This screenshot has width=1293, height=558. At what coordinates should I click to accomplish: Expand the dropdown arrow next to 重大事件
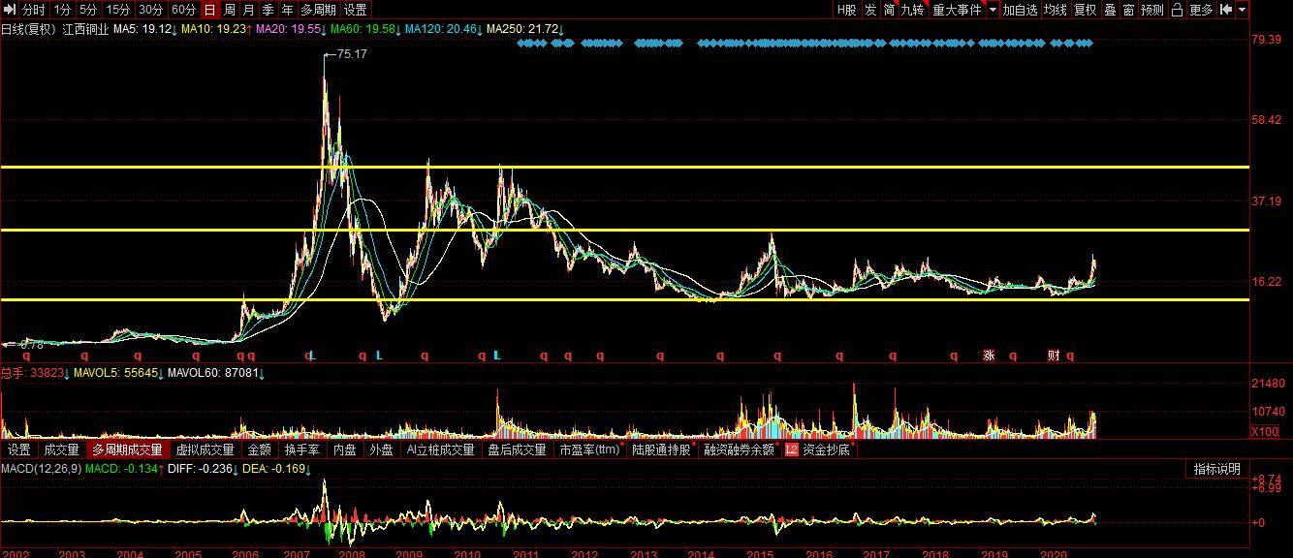pos(992,10)
